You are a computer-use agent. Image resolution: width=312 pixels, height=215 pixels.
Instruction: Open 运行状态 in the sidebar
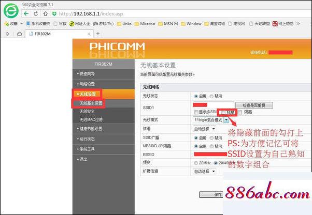(x=104, y=139)
